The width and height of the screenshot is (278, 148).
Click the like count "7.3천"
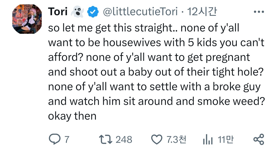click(176, 140)
